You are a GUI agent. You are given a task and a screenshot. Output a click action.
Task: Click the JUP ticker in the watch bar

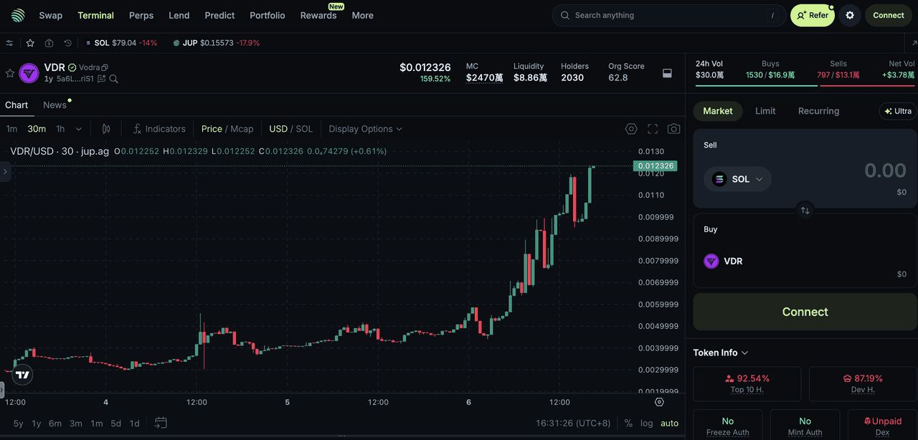pyautogui.click(x=216, y=43)
